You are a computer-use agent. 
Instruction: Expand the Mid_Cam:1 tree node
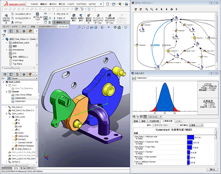tap(6, 107)
